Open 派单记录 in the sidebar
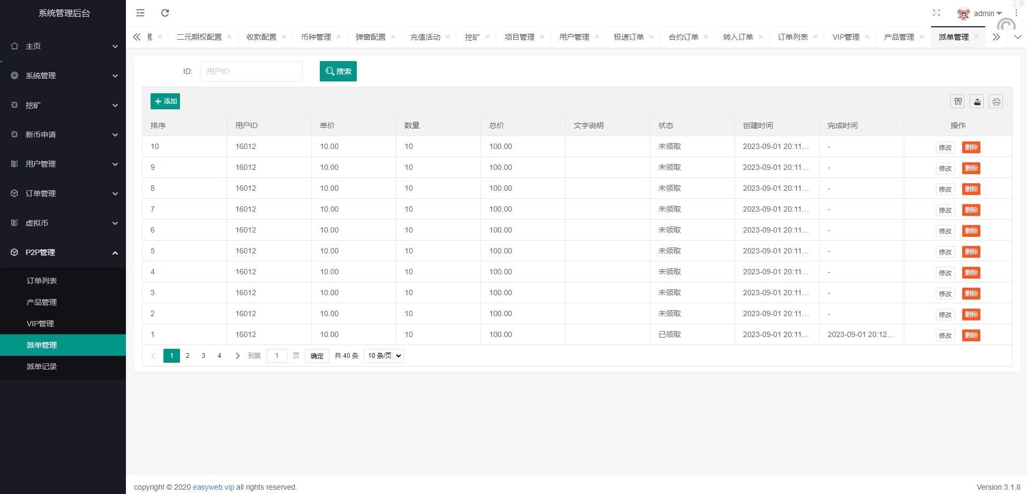The height and width of the screenshot is (494, 1027). pos(42,366)
